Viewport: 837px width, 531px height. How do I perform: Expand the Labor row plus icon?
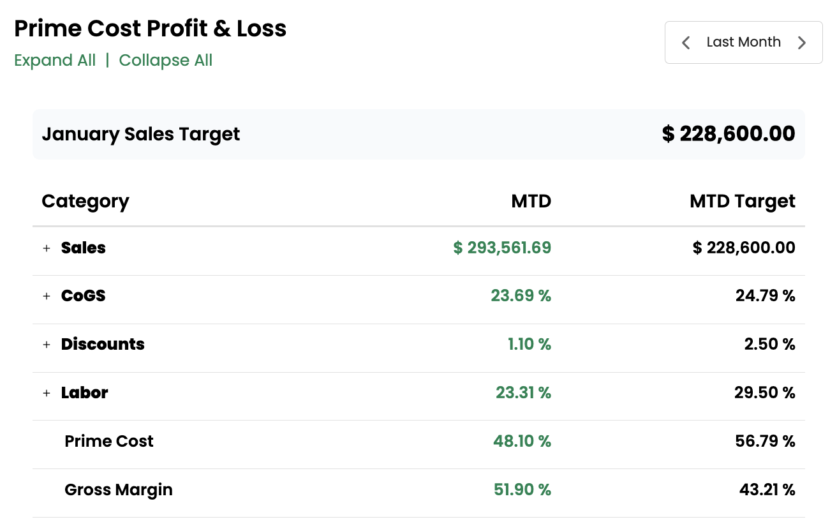[x=47, y=393]
